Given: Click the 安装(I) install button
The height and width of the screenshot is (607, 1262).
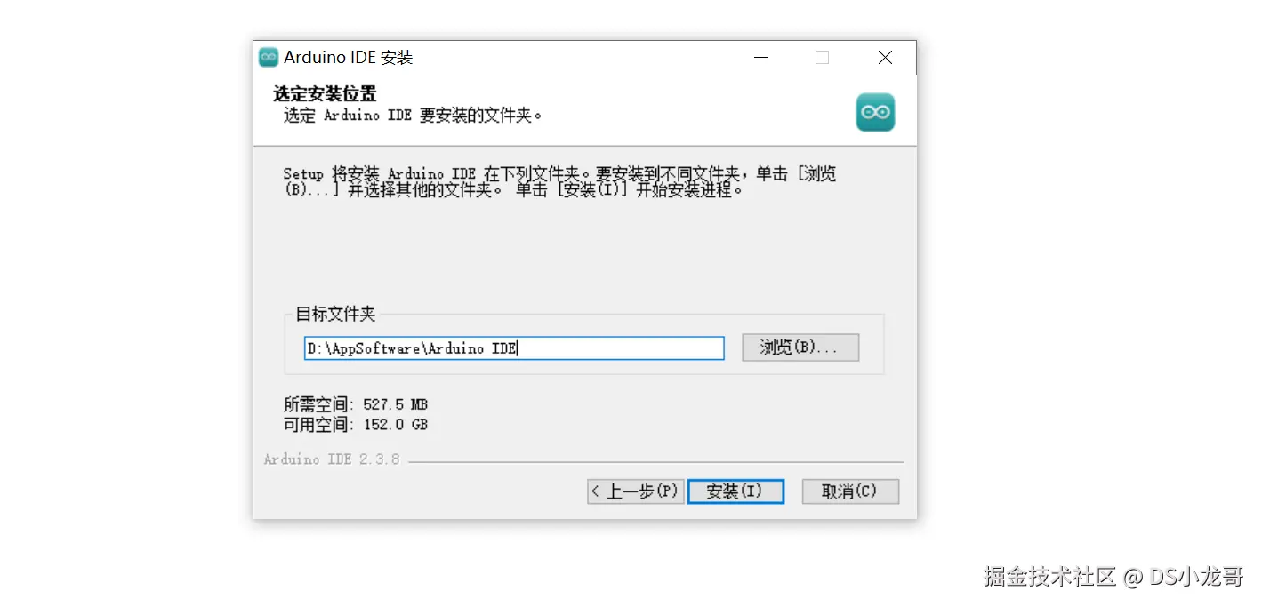Looking at the screenshot, I should point(735,491).
